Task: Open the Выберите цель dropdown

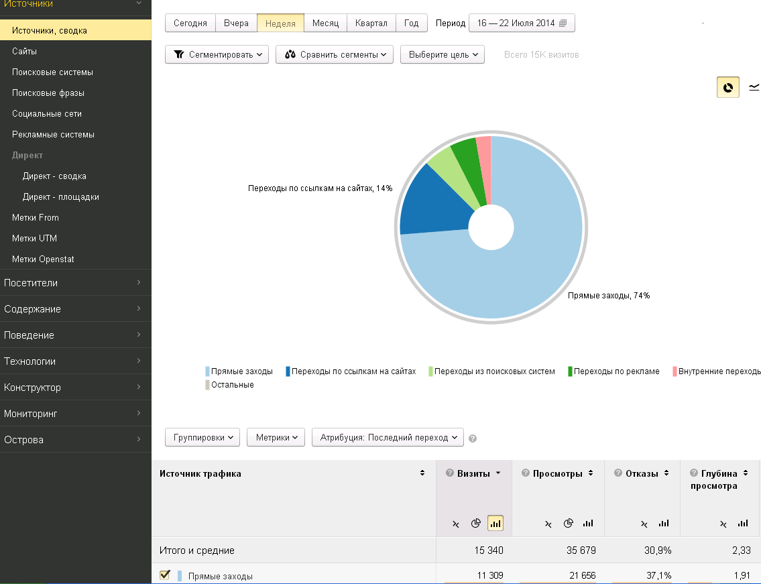Action: pyautogui.click(x=442, y=55)
